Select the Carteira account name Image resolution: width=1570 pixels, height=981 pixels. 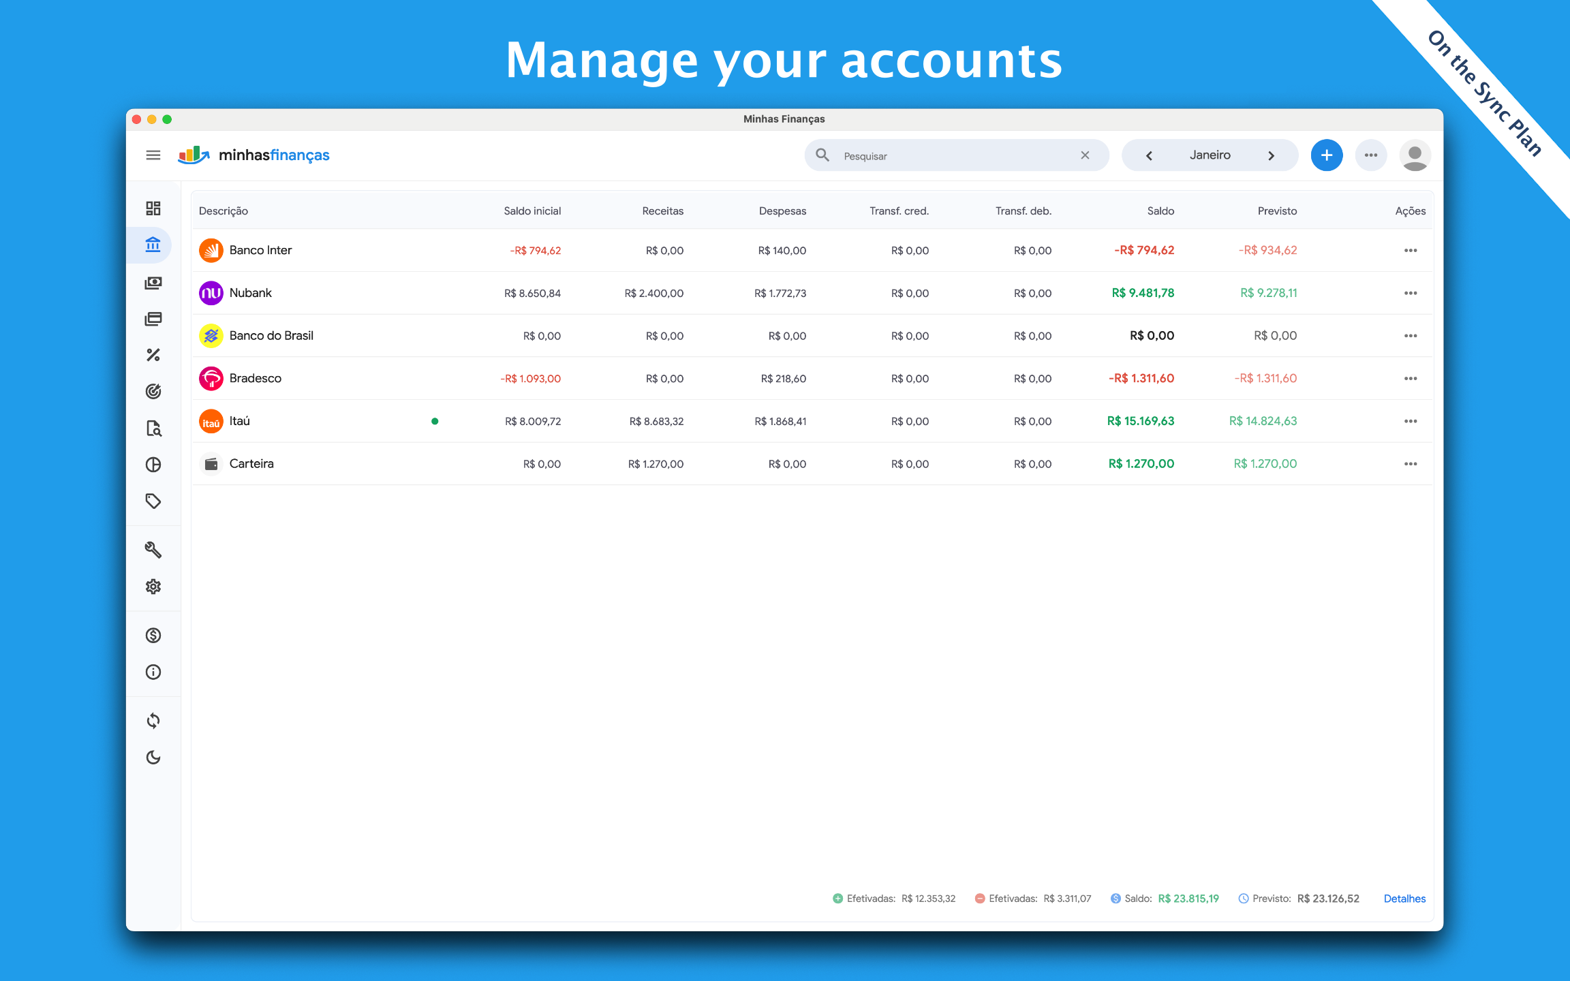(x=251, y=464)
